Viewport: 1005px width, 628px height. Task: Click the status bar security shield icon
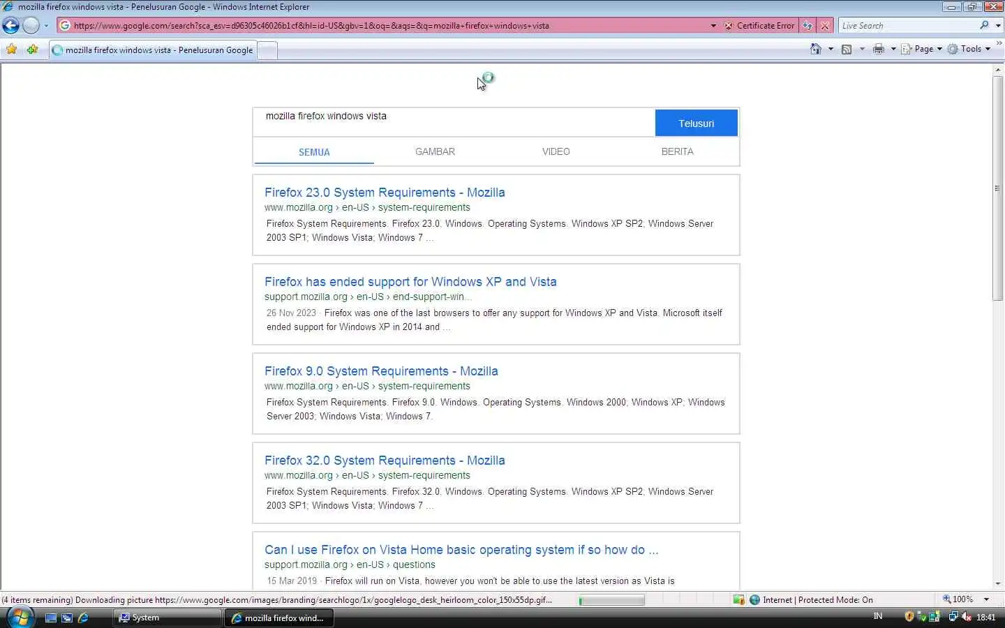(738, 599)
